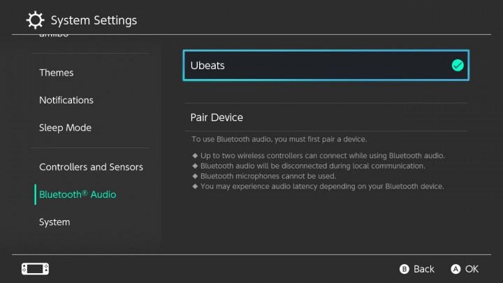
Task: Click the OK label in the footer
Action: [472, 269]
